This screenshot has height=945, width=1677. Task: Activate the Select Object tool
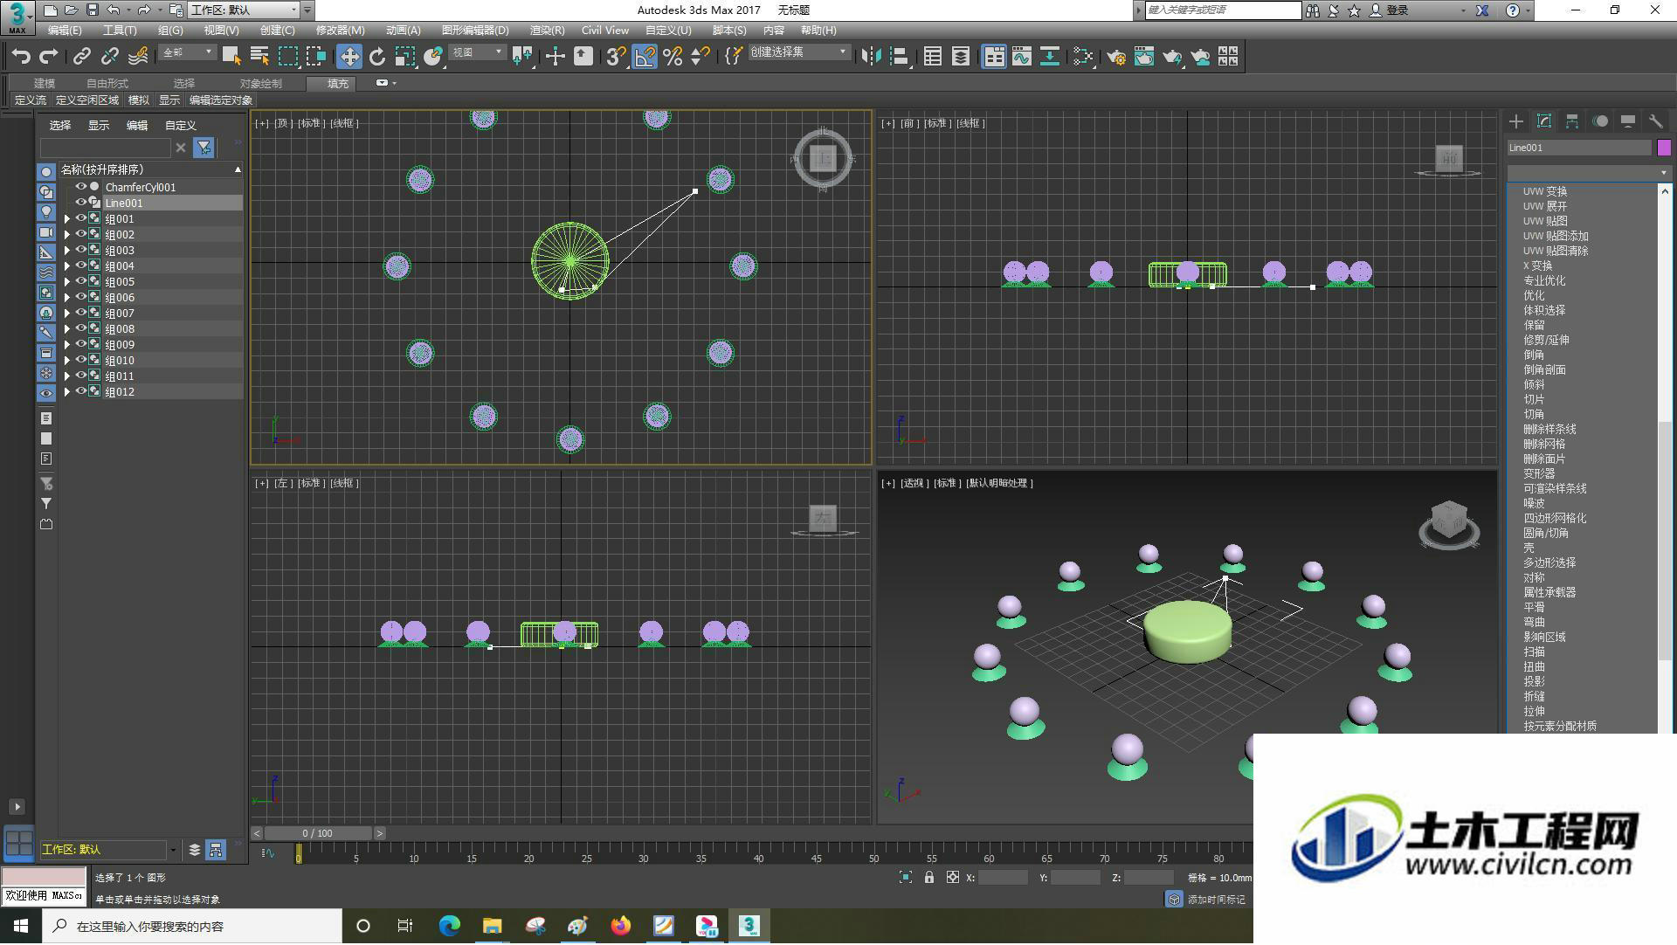(x=231, y=57)
